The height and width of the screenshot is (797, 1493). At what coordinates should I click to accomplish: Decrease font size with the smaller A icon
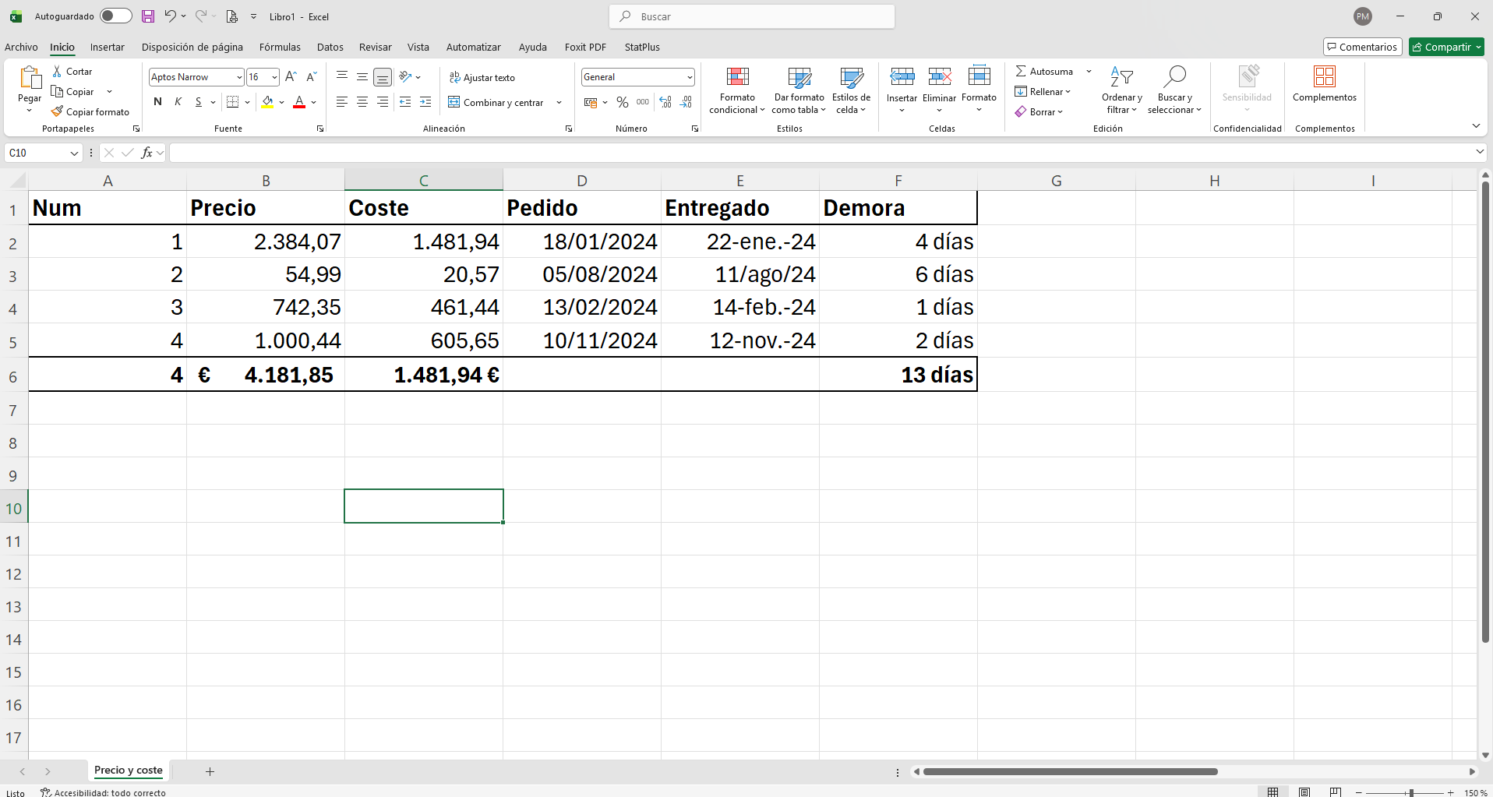point(311,76)
